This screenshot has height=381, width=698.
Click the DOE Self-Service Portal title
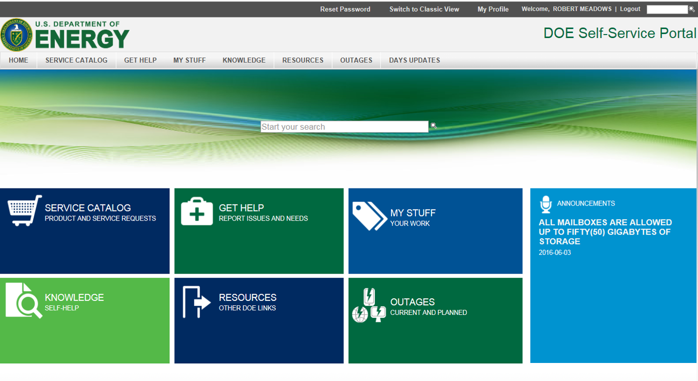(620, 34)
